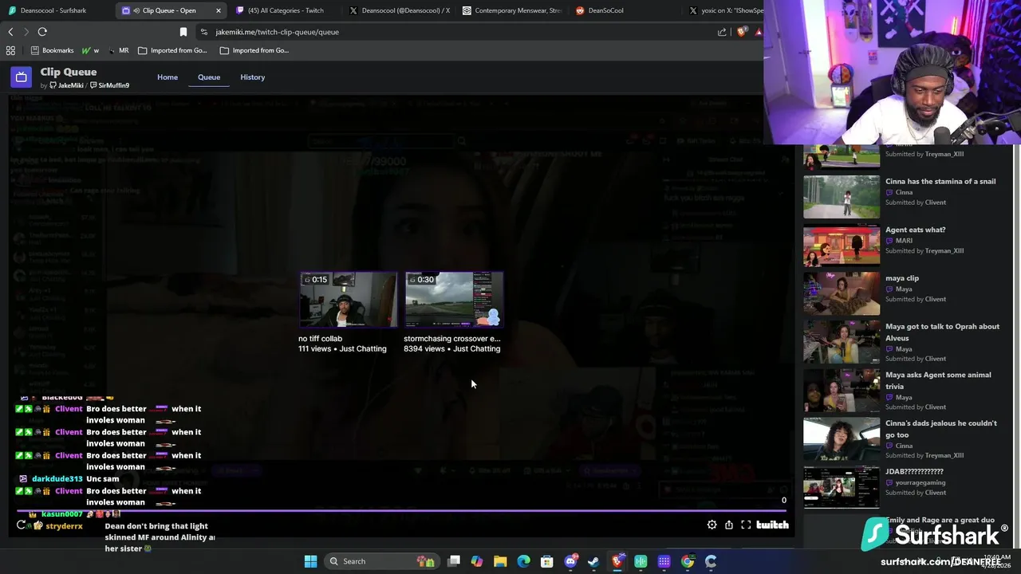Switch to Deansocool - Surfshark browser tab
Screen dimensions: 1021x574
coord(56,10)
